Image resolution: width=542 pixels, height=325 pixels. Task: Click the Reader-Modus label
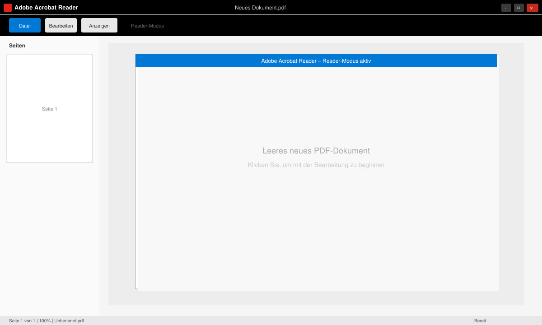(x=147, y=26)
